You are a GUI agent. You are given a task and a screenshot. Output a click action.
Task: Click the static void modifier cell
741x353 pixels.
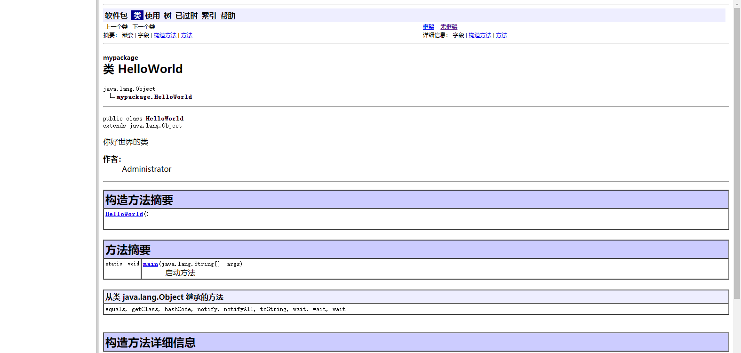[x=122, y=268]
